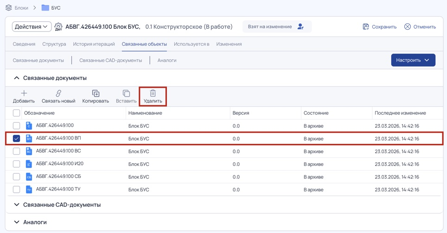Click the Вставить paste icon

click(126, 93)
